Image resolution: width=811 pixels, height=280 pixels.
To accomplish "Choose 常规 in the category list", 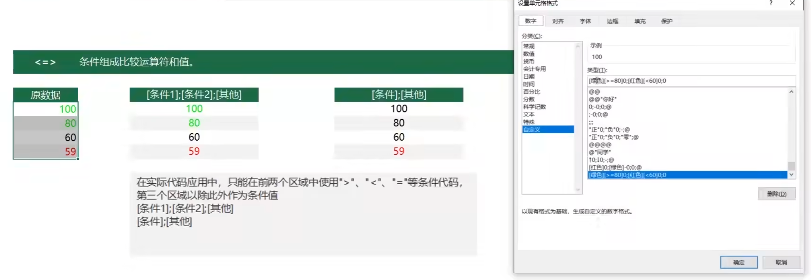I will point(529,46).
